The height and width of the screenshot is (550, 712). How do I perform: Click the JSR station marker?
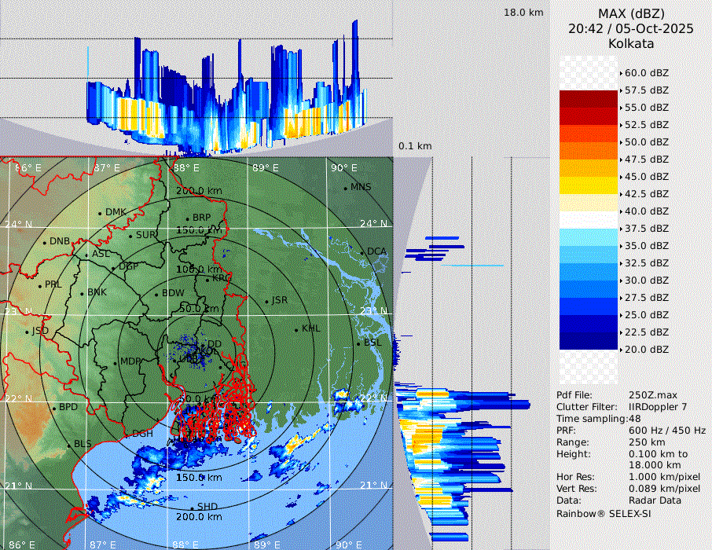coord(266,302)
